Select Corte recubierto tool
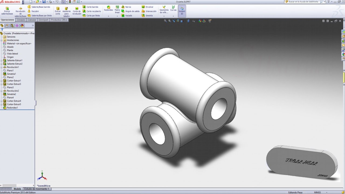This screenshot has height=194, width=345. point(92,11)
